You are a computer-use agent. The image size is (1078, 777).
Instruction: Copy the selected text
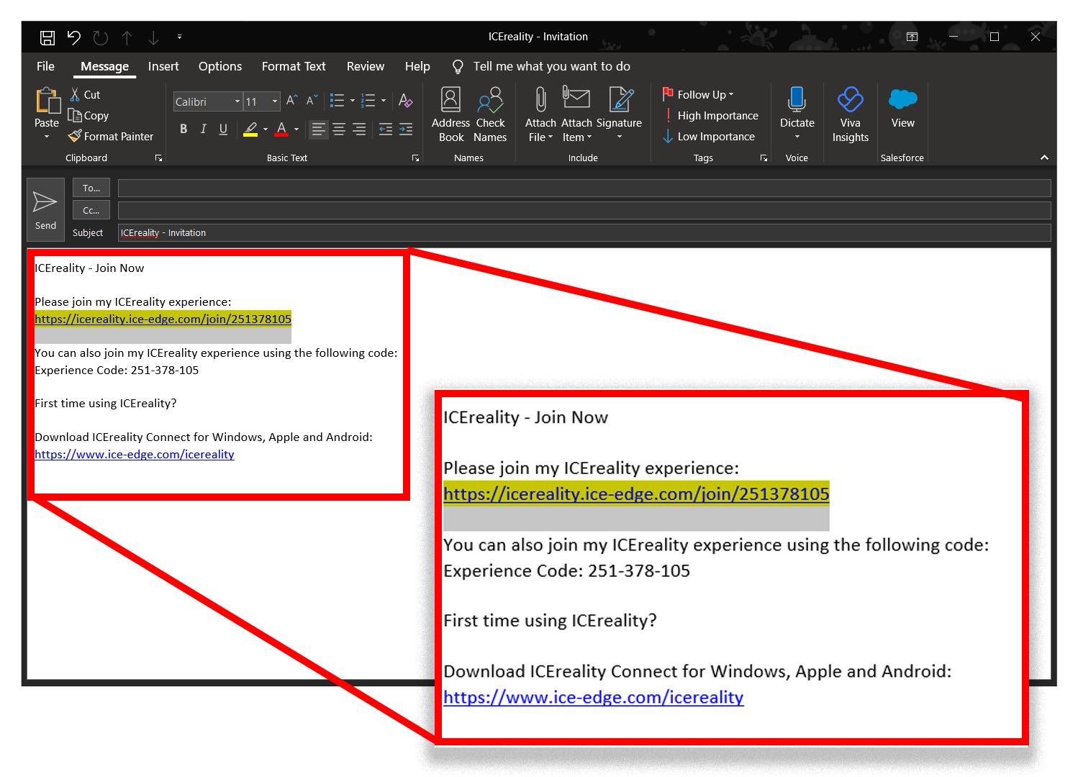89,115
